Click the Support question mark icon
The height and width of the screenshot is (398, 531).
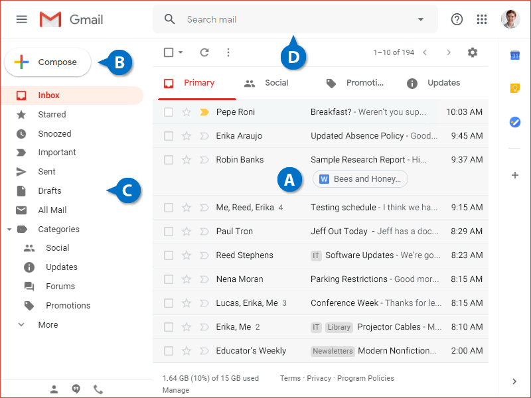(457, 19)
